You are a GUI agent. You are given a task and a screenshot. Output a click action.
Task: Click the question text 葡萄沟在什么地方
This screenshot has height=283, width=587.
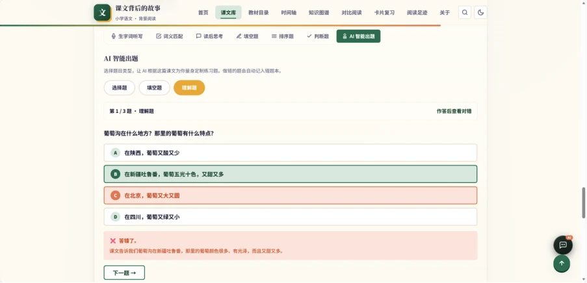[159, 133]
